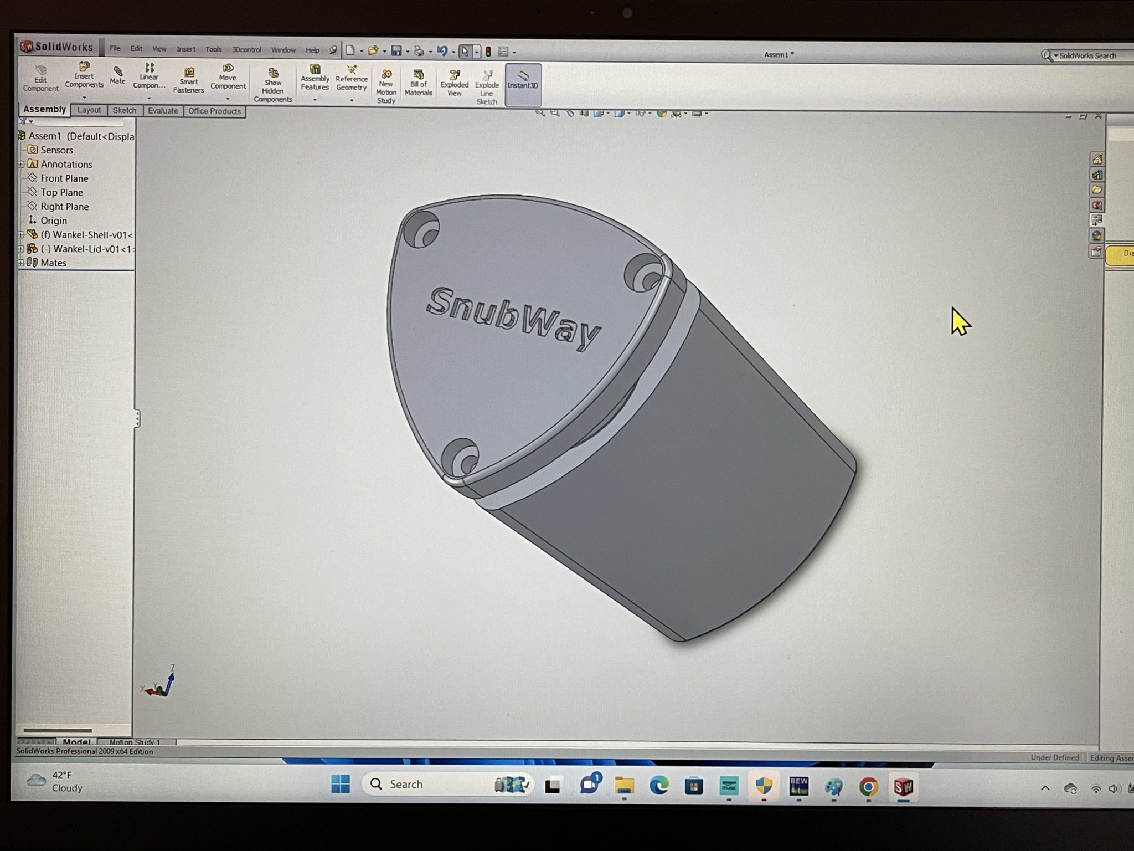1134x851 pixels.
Task: Click Linear Component Pattern tool
Action: click(x=149, y=76)
